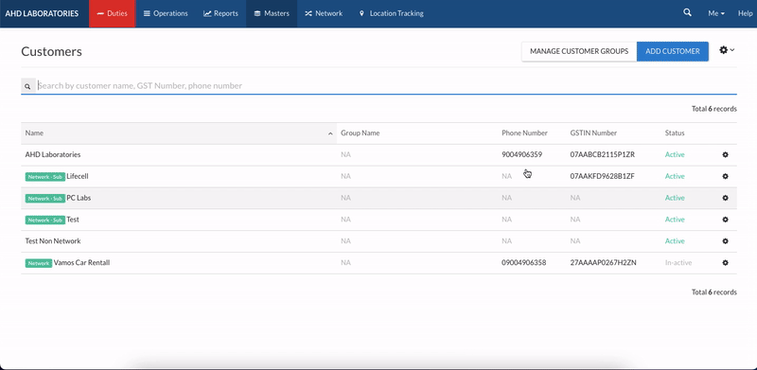Click phone number 9004906359
The width and height of the screenshot is (757, 370).
[522, 154]
